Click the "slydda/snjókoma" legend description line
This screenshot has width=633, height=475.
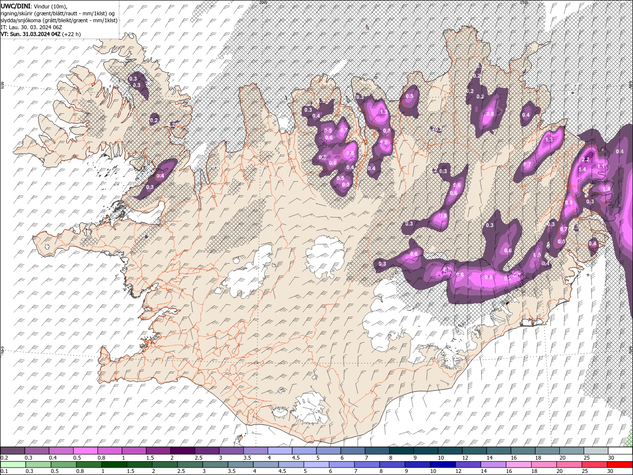(x=59, y=20)
